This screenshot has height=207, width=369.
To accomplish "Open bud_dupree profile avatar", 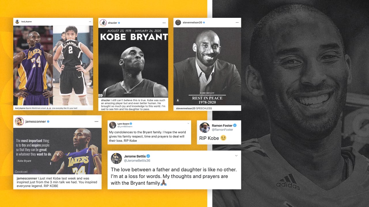I will (17, 22).
